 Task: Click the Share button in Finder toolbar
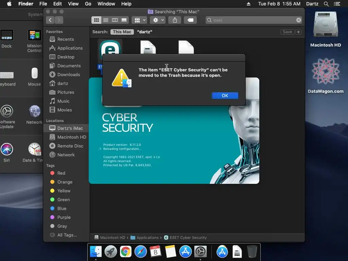(175, 20)
